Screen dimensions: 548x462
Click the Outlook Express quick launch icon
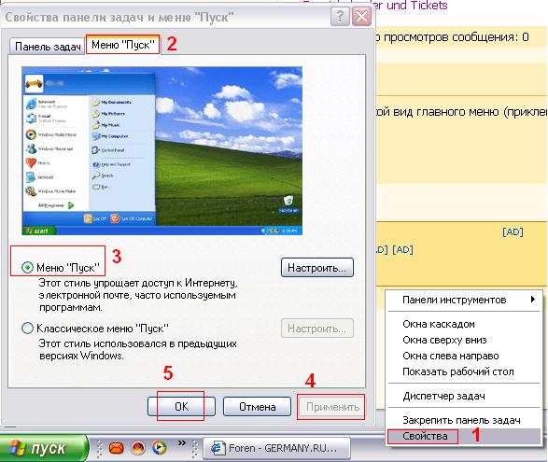(116, 448)
